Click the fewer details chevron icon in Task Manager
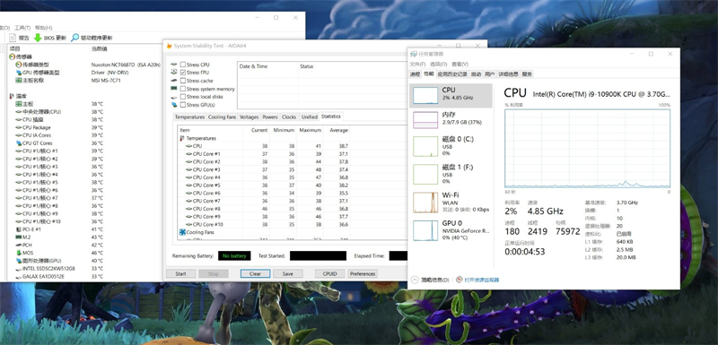The width and height of the screenshot is (718, 345). 415,280
